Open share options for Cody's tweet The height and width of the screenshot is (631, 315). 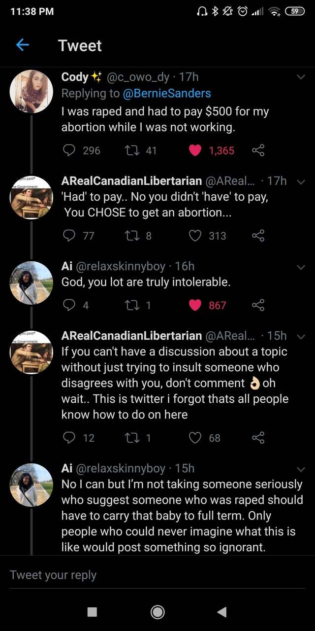point(258,150)
